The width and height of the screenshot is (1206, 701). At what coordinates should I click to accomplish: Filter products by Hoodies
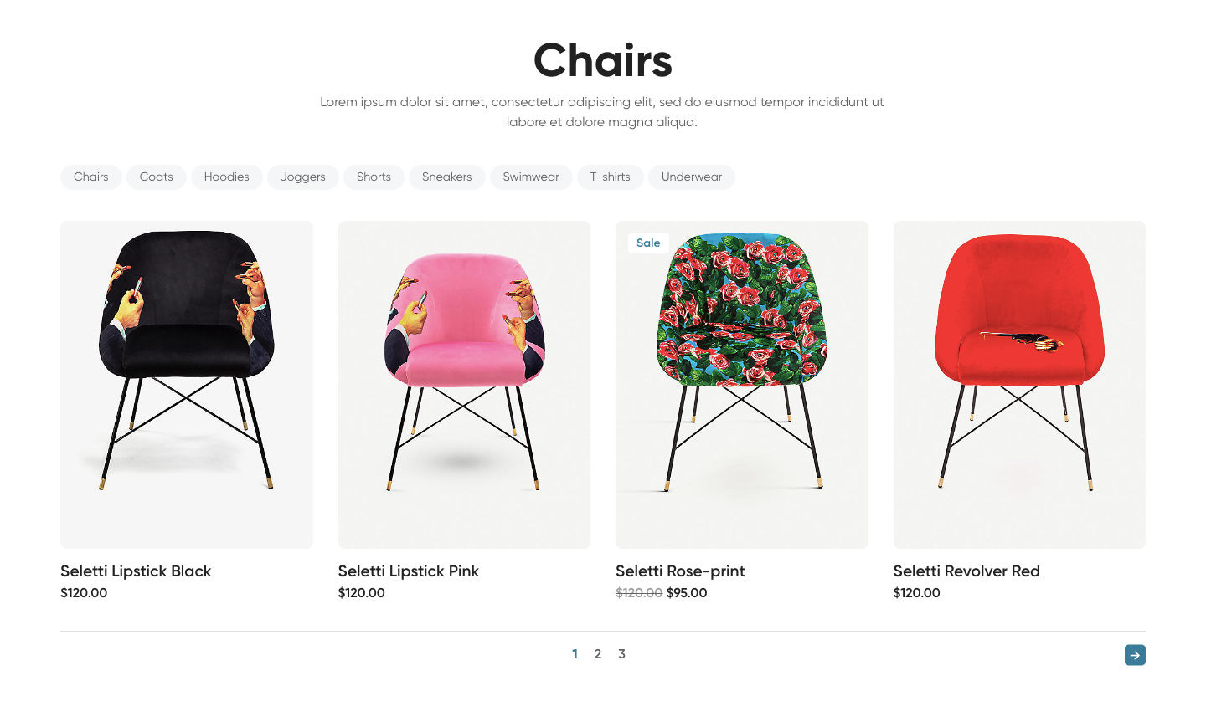(x=227, y=177)
